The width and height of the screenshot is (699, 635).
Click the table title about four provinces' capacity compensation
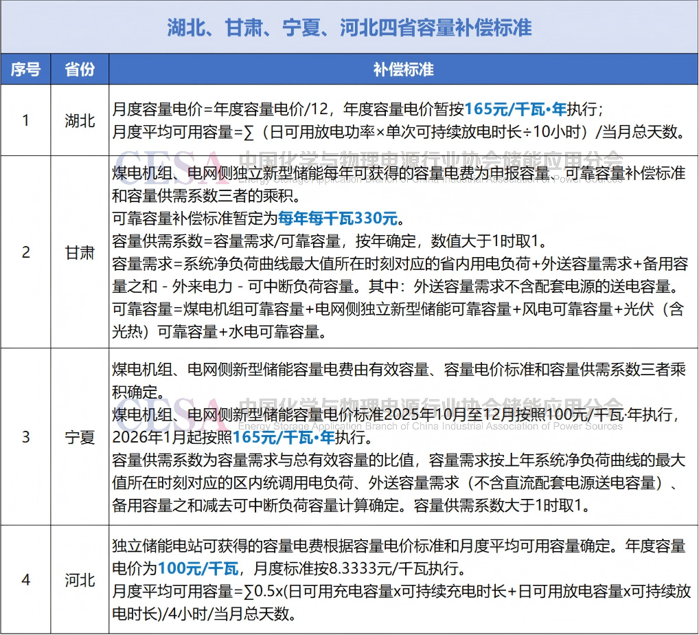349,27
